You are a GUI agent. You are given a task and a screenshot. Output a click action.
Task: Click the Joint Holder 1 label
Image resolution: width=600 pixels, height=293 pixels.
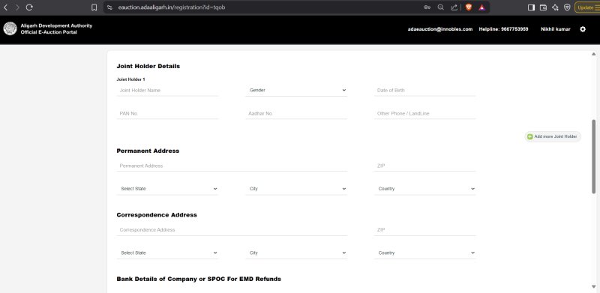point(130,79)
